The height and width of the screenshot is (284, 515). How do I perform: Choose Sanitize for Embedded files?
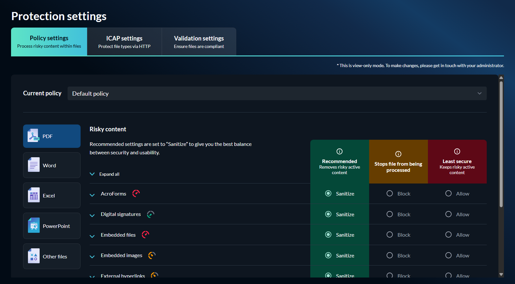(x=328, y=235)
